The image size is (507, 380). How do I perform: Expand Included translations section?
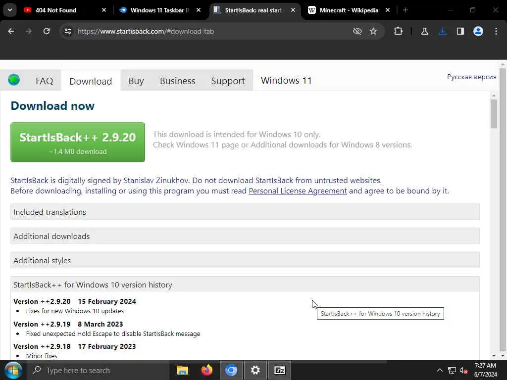point(245,212)
